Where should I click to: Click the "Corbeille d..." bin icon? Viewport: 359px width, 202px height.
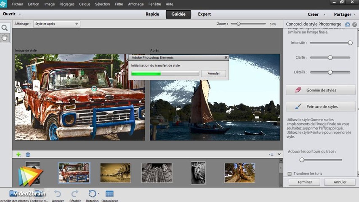point(39,194)
